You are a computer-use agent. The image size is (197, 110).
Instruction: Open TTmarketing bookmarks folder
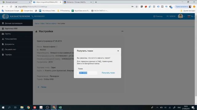coord(63,11)
